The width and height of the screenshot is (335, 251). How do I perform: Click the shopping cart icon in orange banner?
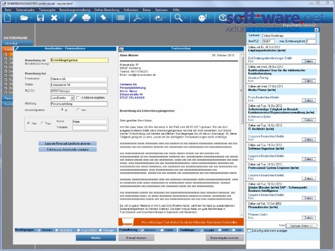coord(128,222)
